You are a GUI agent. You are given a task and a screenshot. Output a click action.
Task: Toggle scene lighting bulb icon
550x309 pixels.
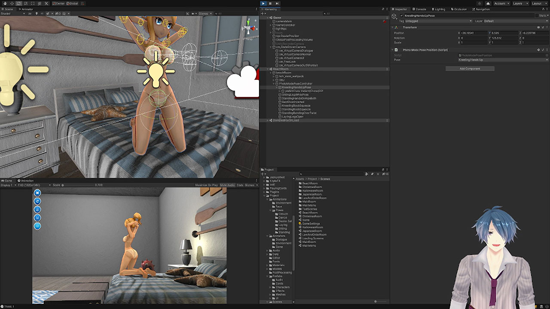point(36,13)
